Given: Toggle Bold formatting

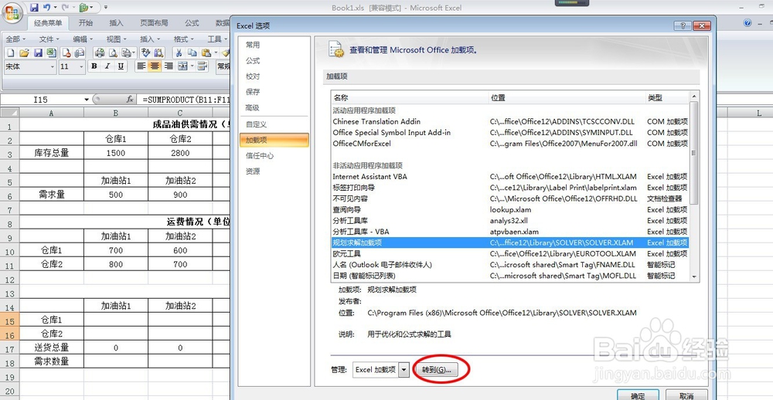Looking at the screenshot, I should point(94,66).
